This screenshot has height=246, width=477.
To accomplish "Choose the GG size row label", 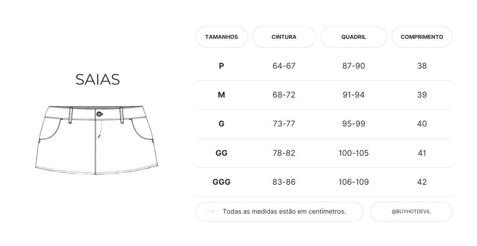I will pos(221,153).
